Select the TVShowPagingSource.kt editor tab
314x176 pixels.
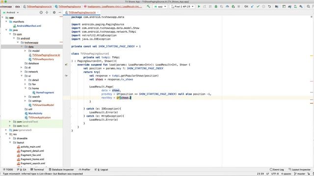(x=82, y=12)
